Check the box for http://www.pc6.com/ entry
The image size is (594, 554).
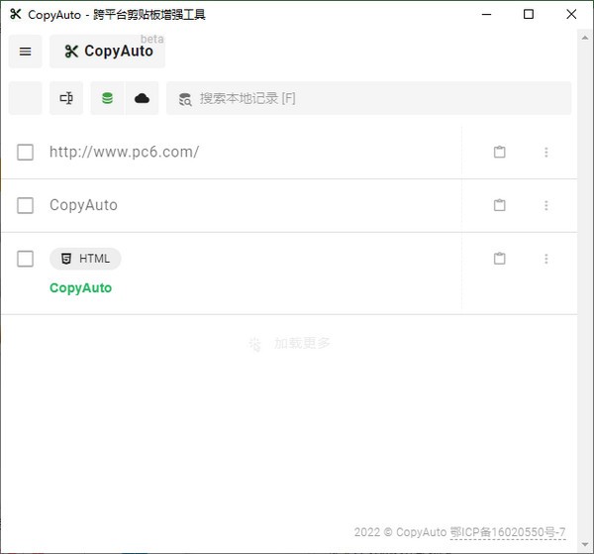coord(25,152)
